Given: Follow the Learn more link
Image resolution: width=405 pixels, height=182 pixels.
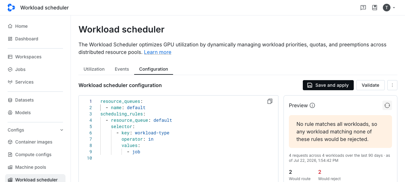Looking at the screenshot, I should [x=158, y=52].
